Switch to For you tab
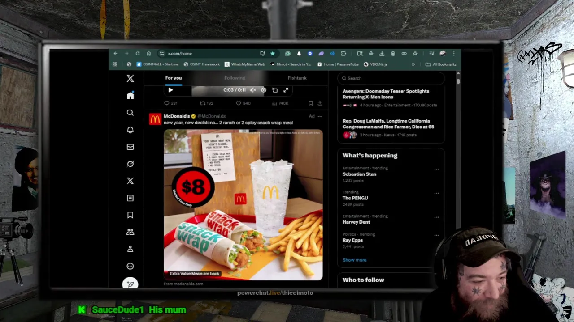 174,78
